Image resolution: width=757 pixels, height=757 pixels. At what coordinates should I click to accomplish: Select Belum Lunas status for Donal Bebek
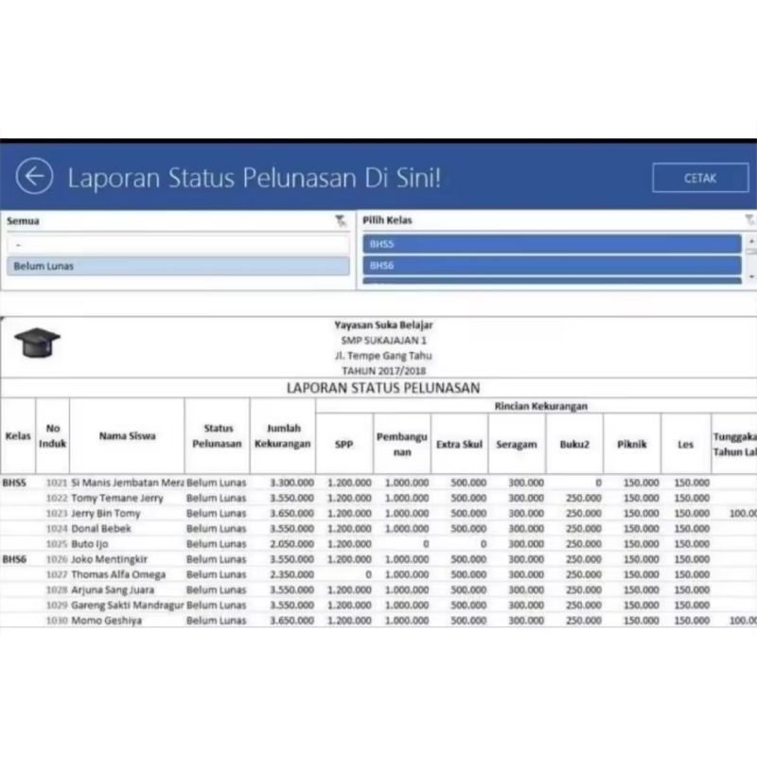(x=217, y=529)
